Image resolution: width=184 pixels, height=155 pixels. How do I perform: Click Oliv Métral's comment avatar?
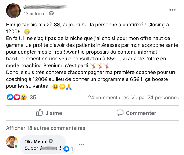(x=12, y=142)
